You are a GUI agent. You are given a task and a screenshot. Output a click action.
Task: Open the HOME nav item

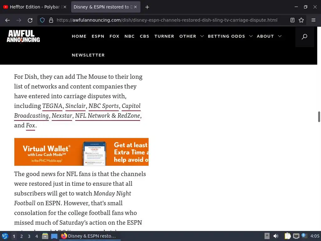pyautogui.click(x=79, y=36)
